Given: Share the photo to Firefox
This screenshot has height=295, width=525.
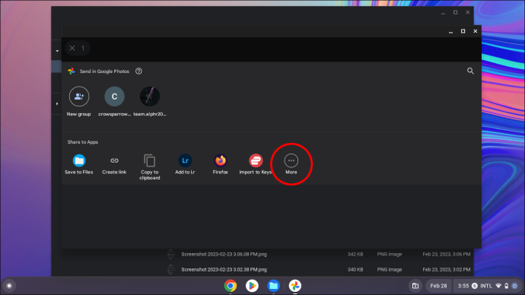Looking at the screenshot, I should [x=221, y=164].
